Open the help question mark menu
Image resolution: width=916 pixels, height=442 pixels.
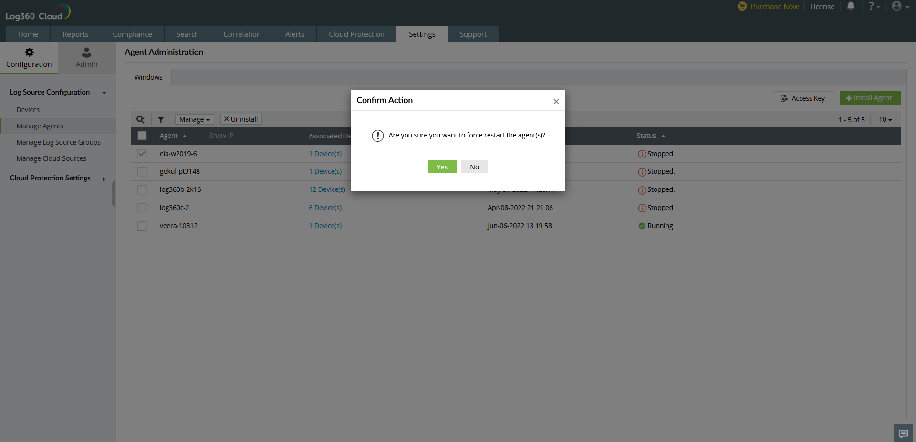pos(874,6)
